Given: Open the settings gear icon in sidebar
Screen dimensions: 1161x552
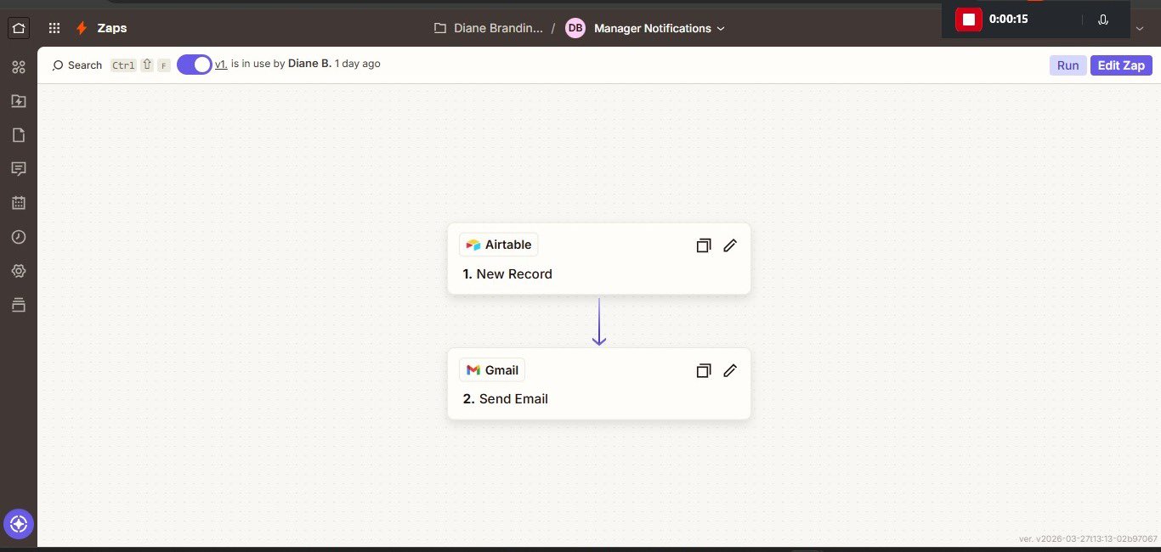Looking at the screenshot, I should coord(19,271).
